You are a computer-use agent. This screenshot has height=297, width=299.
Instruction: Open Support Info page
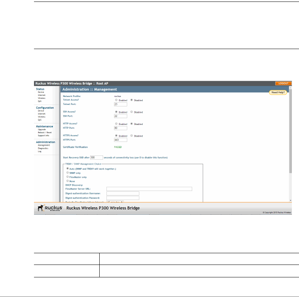(x=43, y=135)
